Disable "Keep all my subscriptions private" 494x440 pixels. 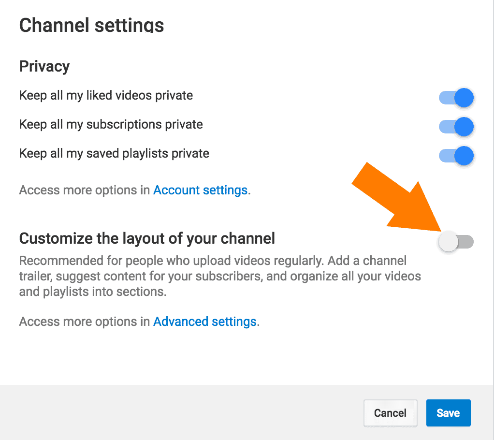[456, 127]
